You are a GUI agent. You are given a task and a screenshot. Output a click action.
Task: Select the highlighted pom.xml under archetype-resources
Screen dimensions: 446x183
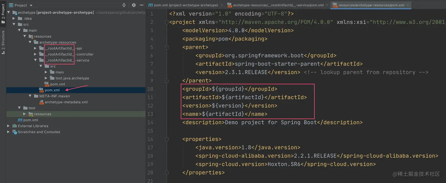52,90
